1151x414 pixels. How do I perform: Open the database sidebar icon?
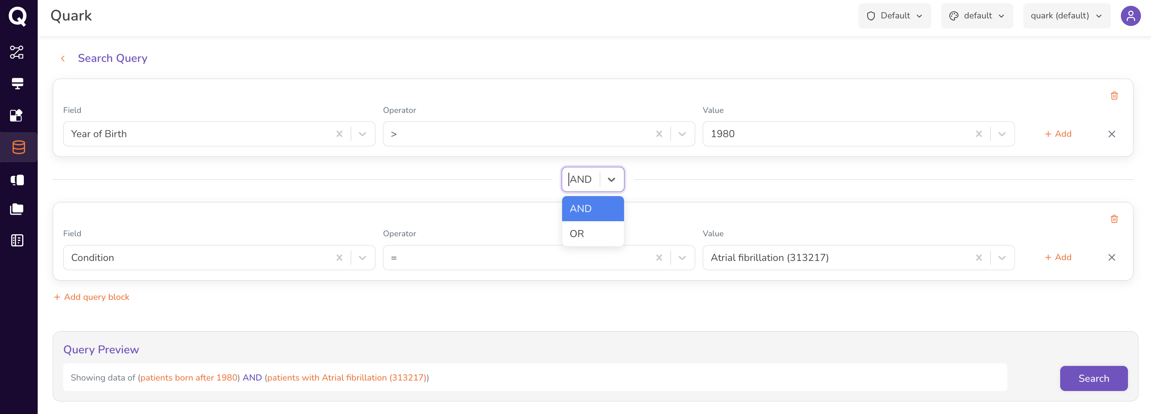point(18,147)
